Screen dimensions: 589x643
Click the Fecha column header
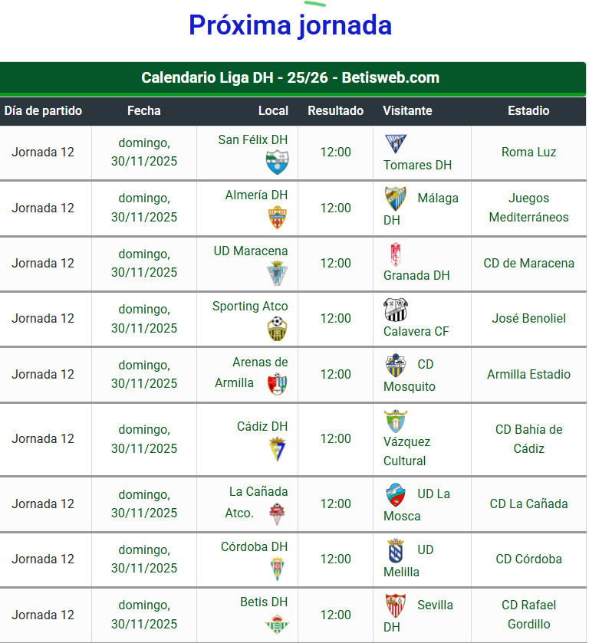click(144, 110)
